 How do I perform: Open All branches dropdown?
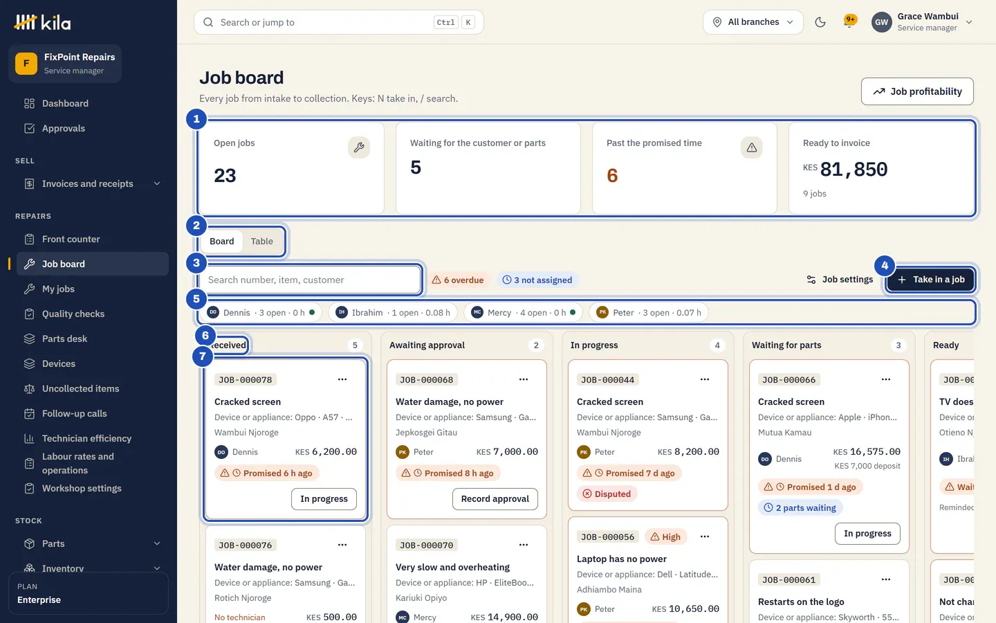click(753, 22)
